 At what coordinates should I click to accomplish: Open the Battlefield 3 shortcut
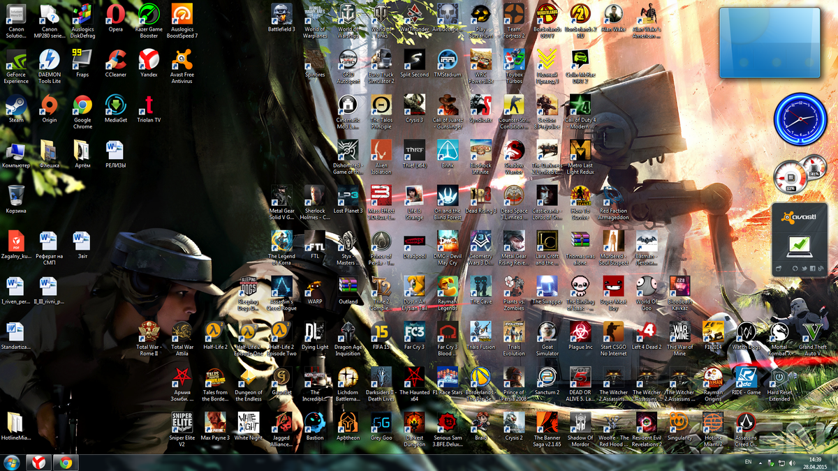(x=282, y=17)
